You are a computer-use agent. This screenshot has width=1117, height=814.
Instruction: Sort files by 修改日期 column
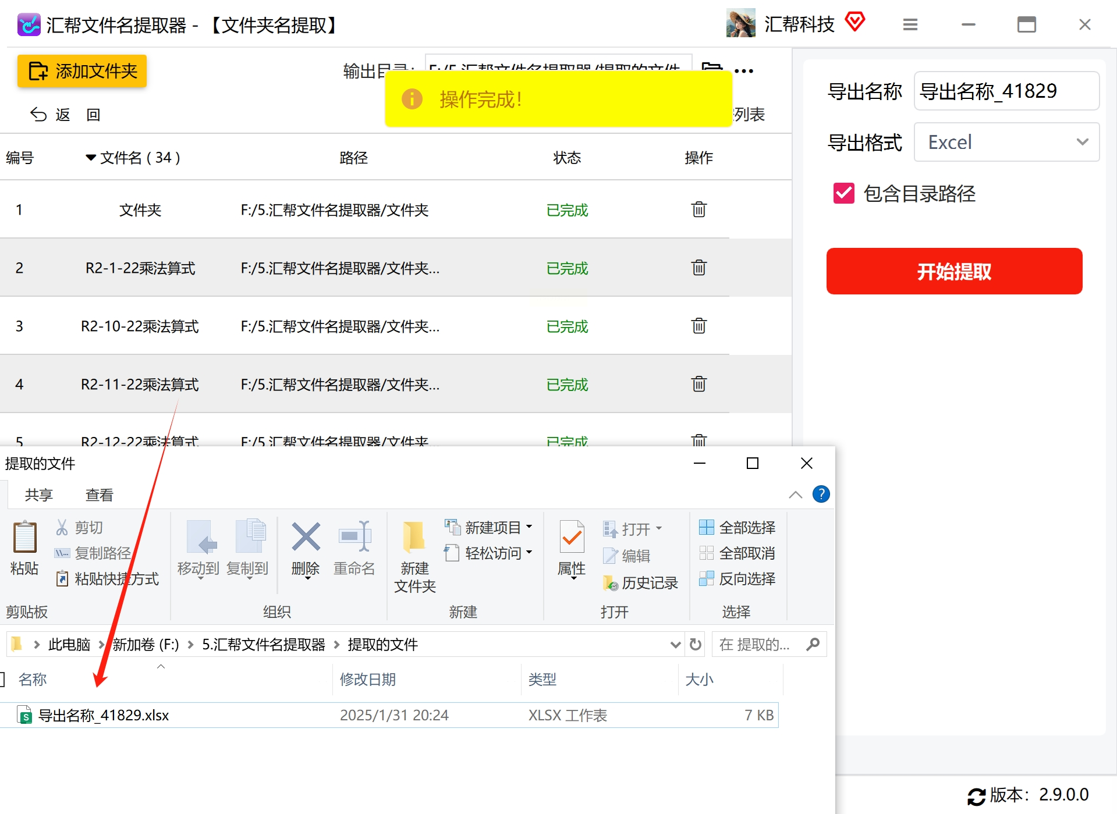(368, 680)
